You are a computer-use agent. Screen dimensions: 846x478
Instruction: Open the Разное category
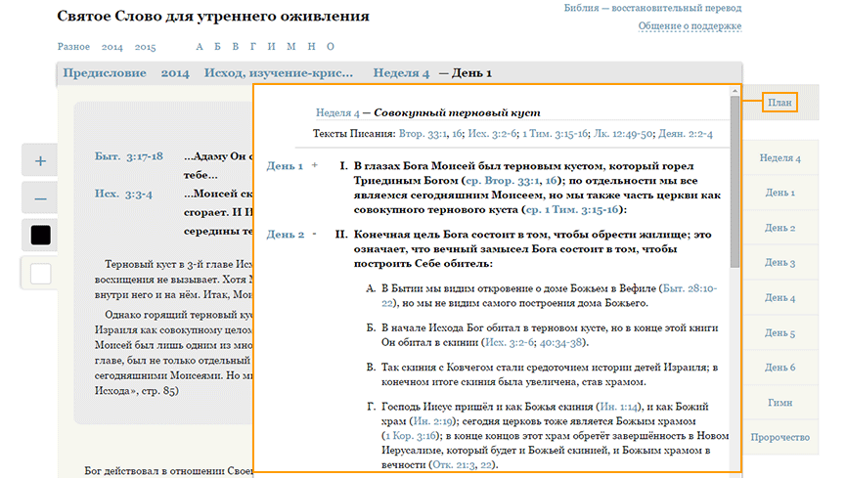(73, 46)
